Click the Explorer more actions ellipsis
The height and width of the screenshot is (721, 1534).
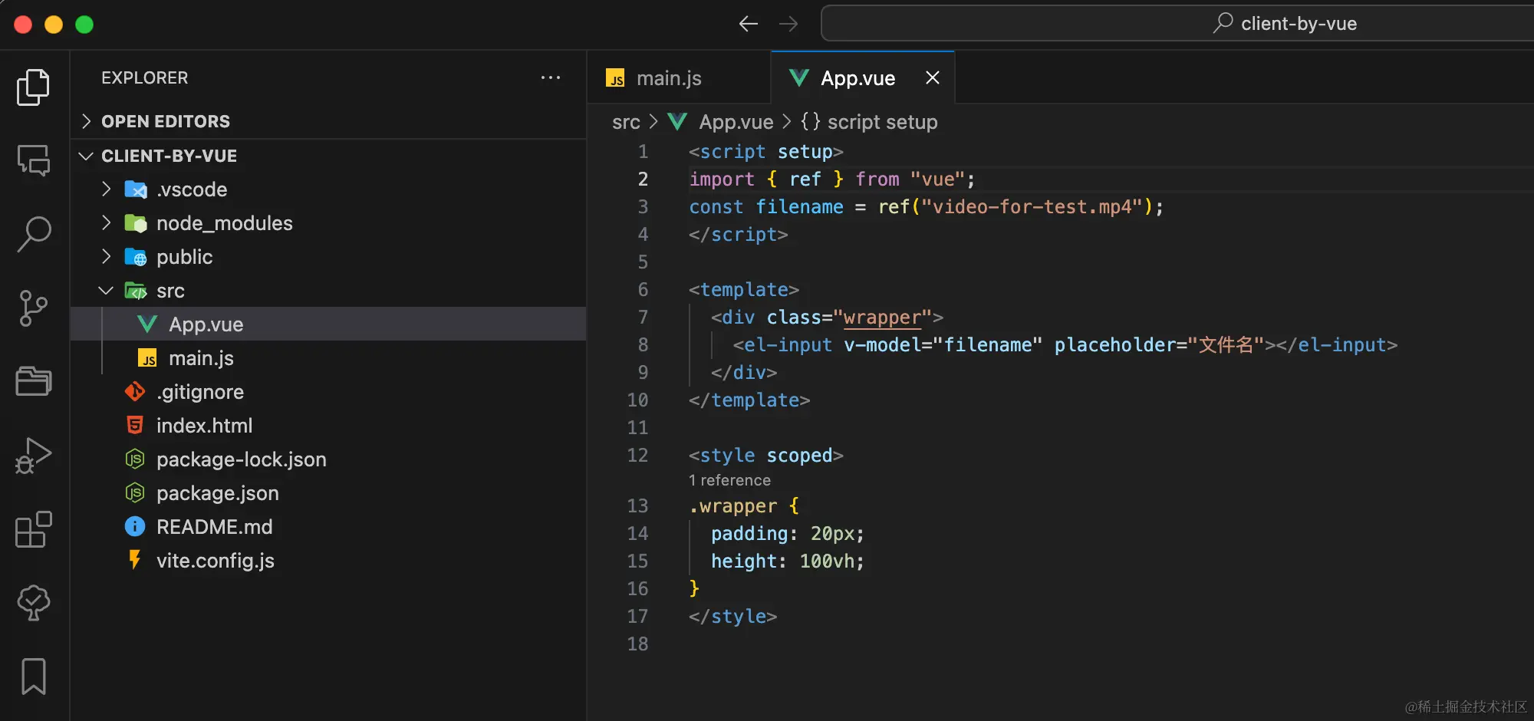550,77
